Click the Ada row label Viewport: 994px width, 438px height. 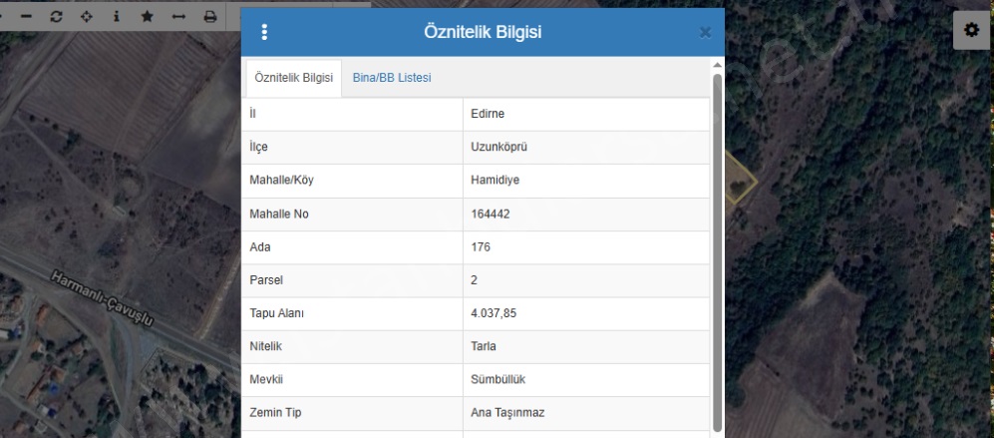click(260, 246)
